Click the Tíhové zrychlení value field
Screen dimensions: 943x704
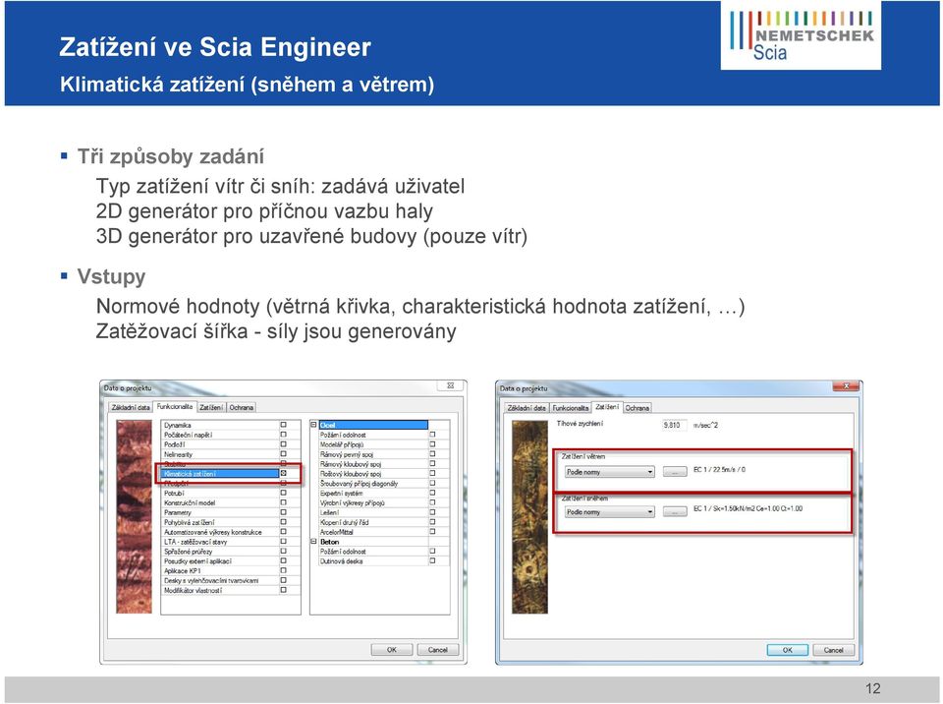(x=674, y=425)
